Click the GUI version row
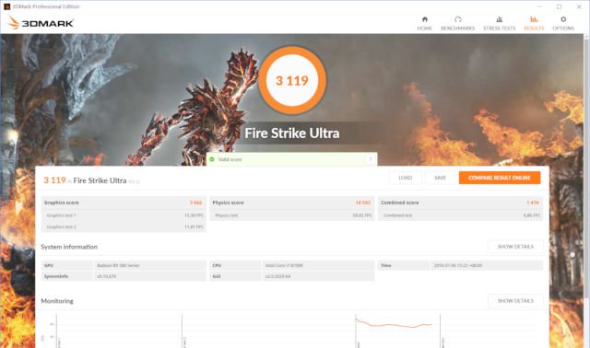590x348 pixels. (291, 276)
